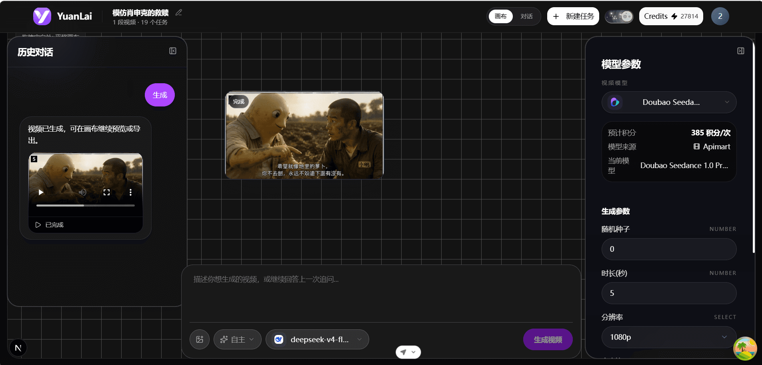This screenshot has width=762, height=365.
Task: Click the plus icon in 新建任务
Action: [556, 16]
